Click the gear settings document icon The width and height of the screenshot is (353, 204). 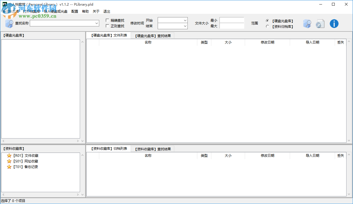click(320, 24)
